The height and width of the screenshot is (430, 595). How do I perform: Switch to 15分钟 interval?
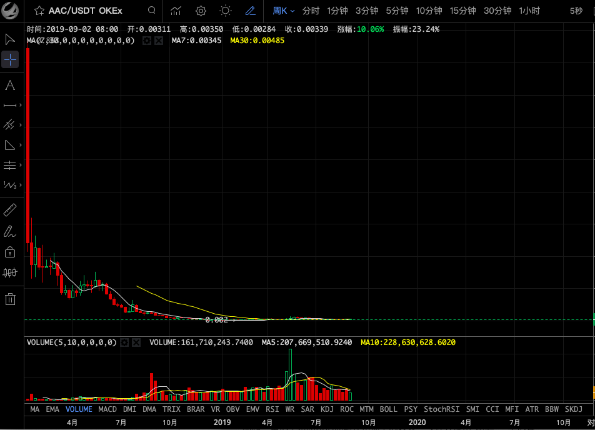(463, 11)
